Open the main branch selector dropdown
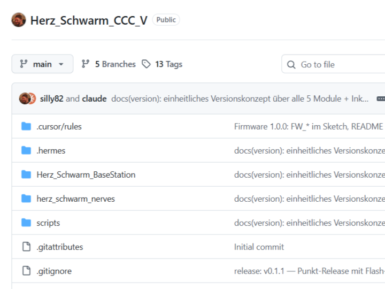Image resolution: width=385 pixels, height=289 pixels. point(42,64)
